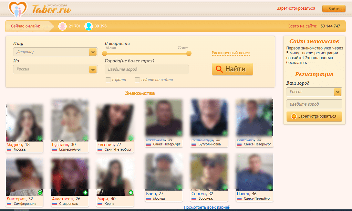The width and height of the screenshot is (352, 211).
Task: Click the Russian flag next to Москва under Мадлен
Action: [x=9, y=150]
